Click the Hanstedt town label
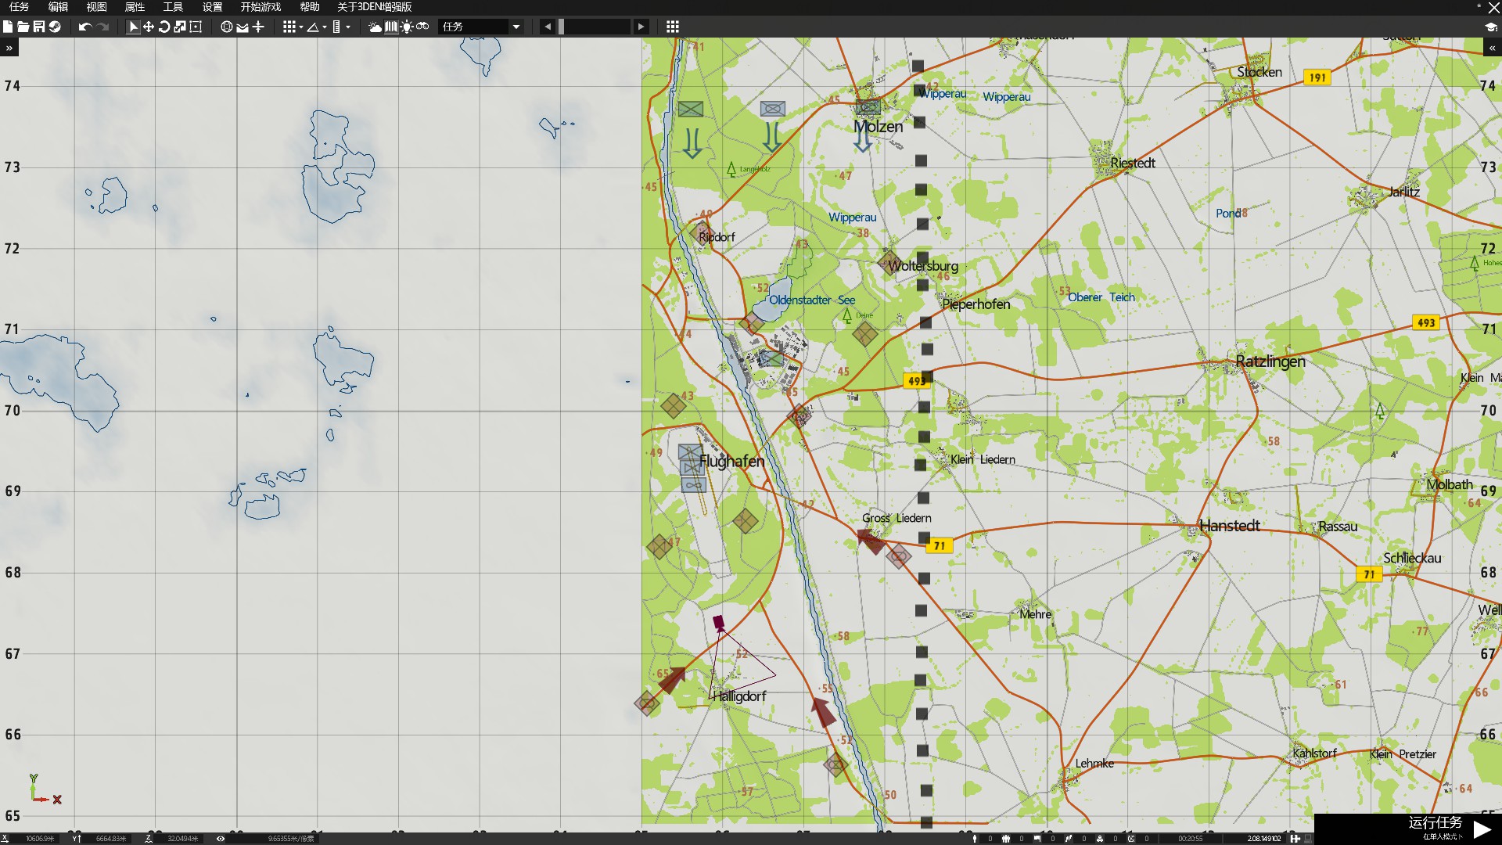 [1229, 526]
